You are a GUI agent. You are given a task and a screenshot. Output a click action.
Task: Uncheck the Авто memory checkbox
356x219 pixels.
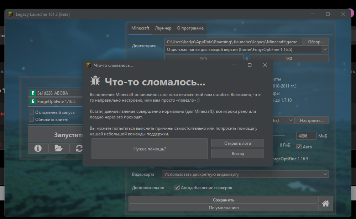299,147
